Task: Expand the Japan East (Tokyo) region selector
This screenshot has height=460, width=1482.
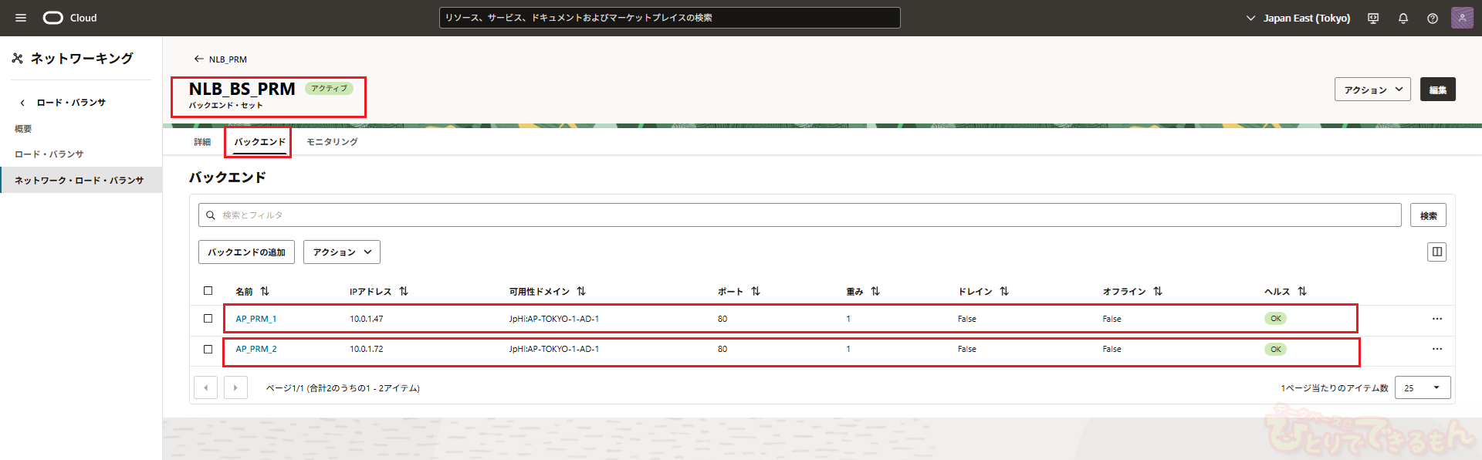Action: click(x=1298, y=19)
